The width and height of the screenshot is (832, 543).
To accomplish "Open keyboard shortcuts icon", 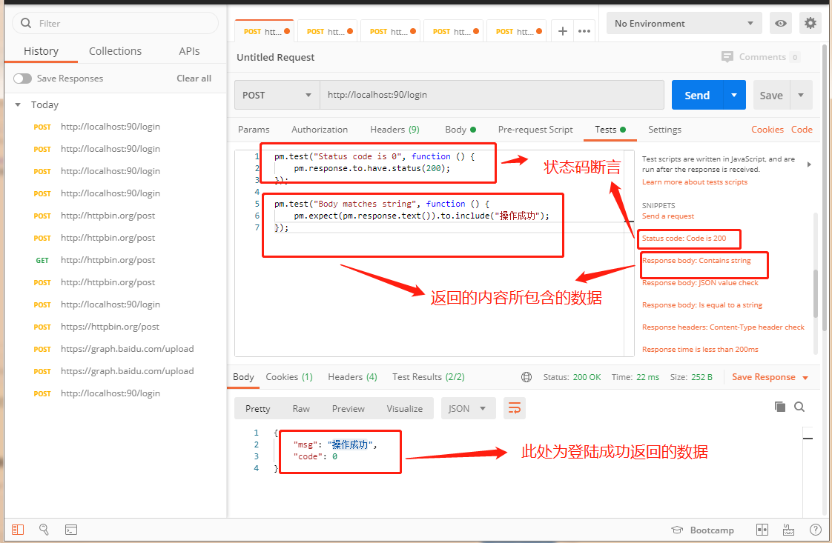I will pos(788,530).
